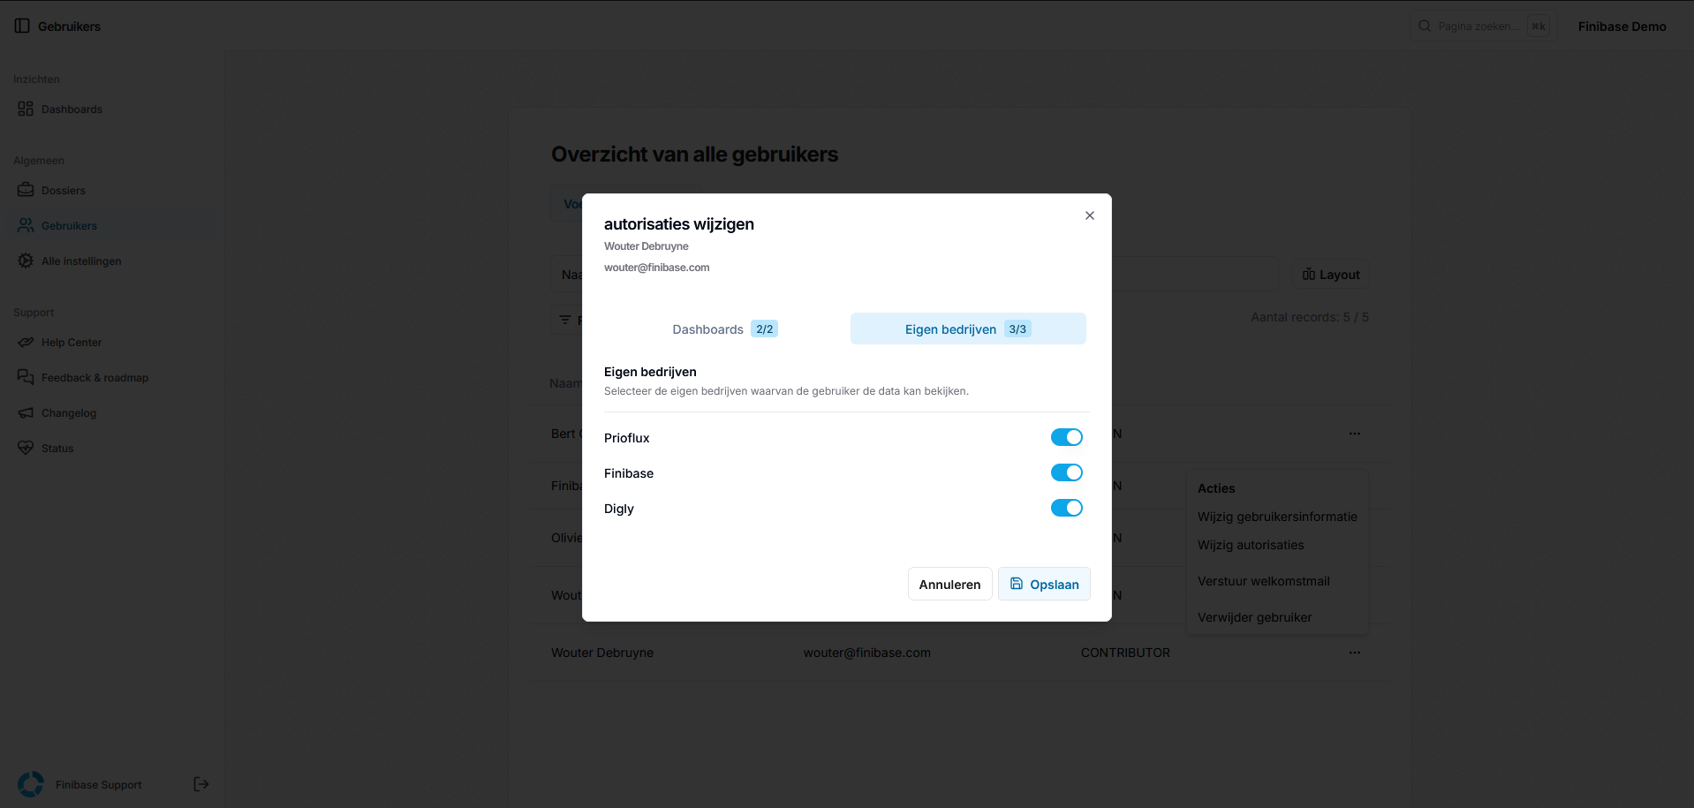Open Dashboards grid icon in sidebar
The image size is (1694, 808).
coord(26,109)
